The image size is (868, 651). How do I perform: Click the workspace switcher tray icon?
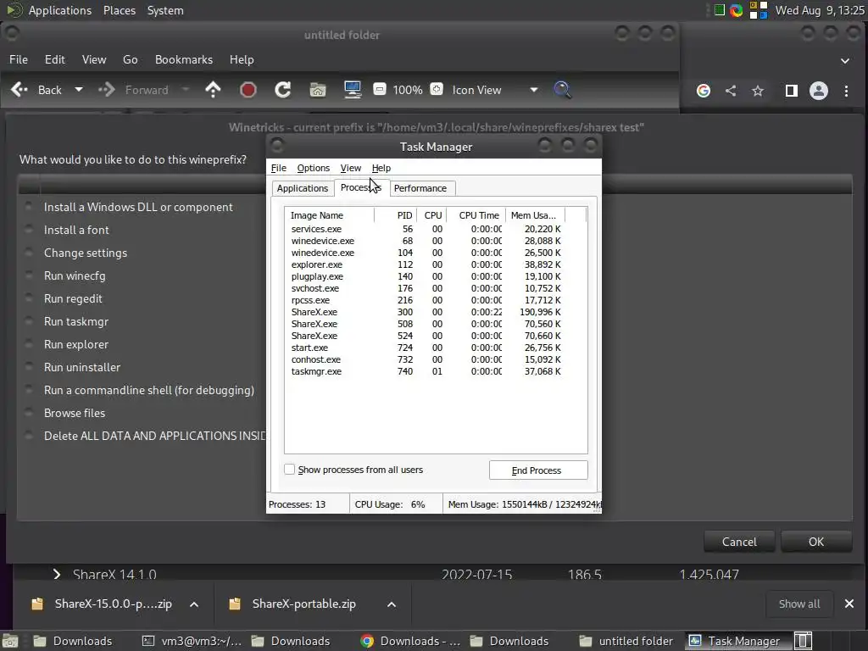point(759,10)
